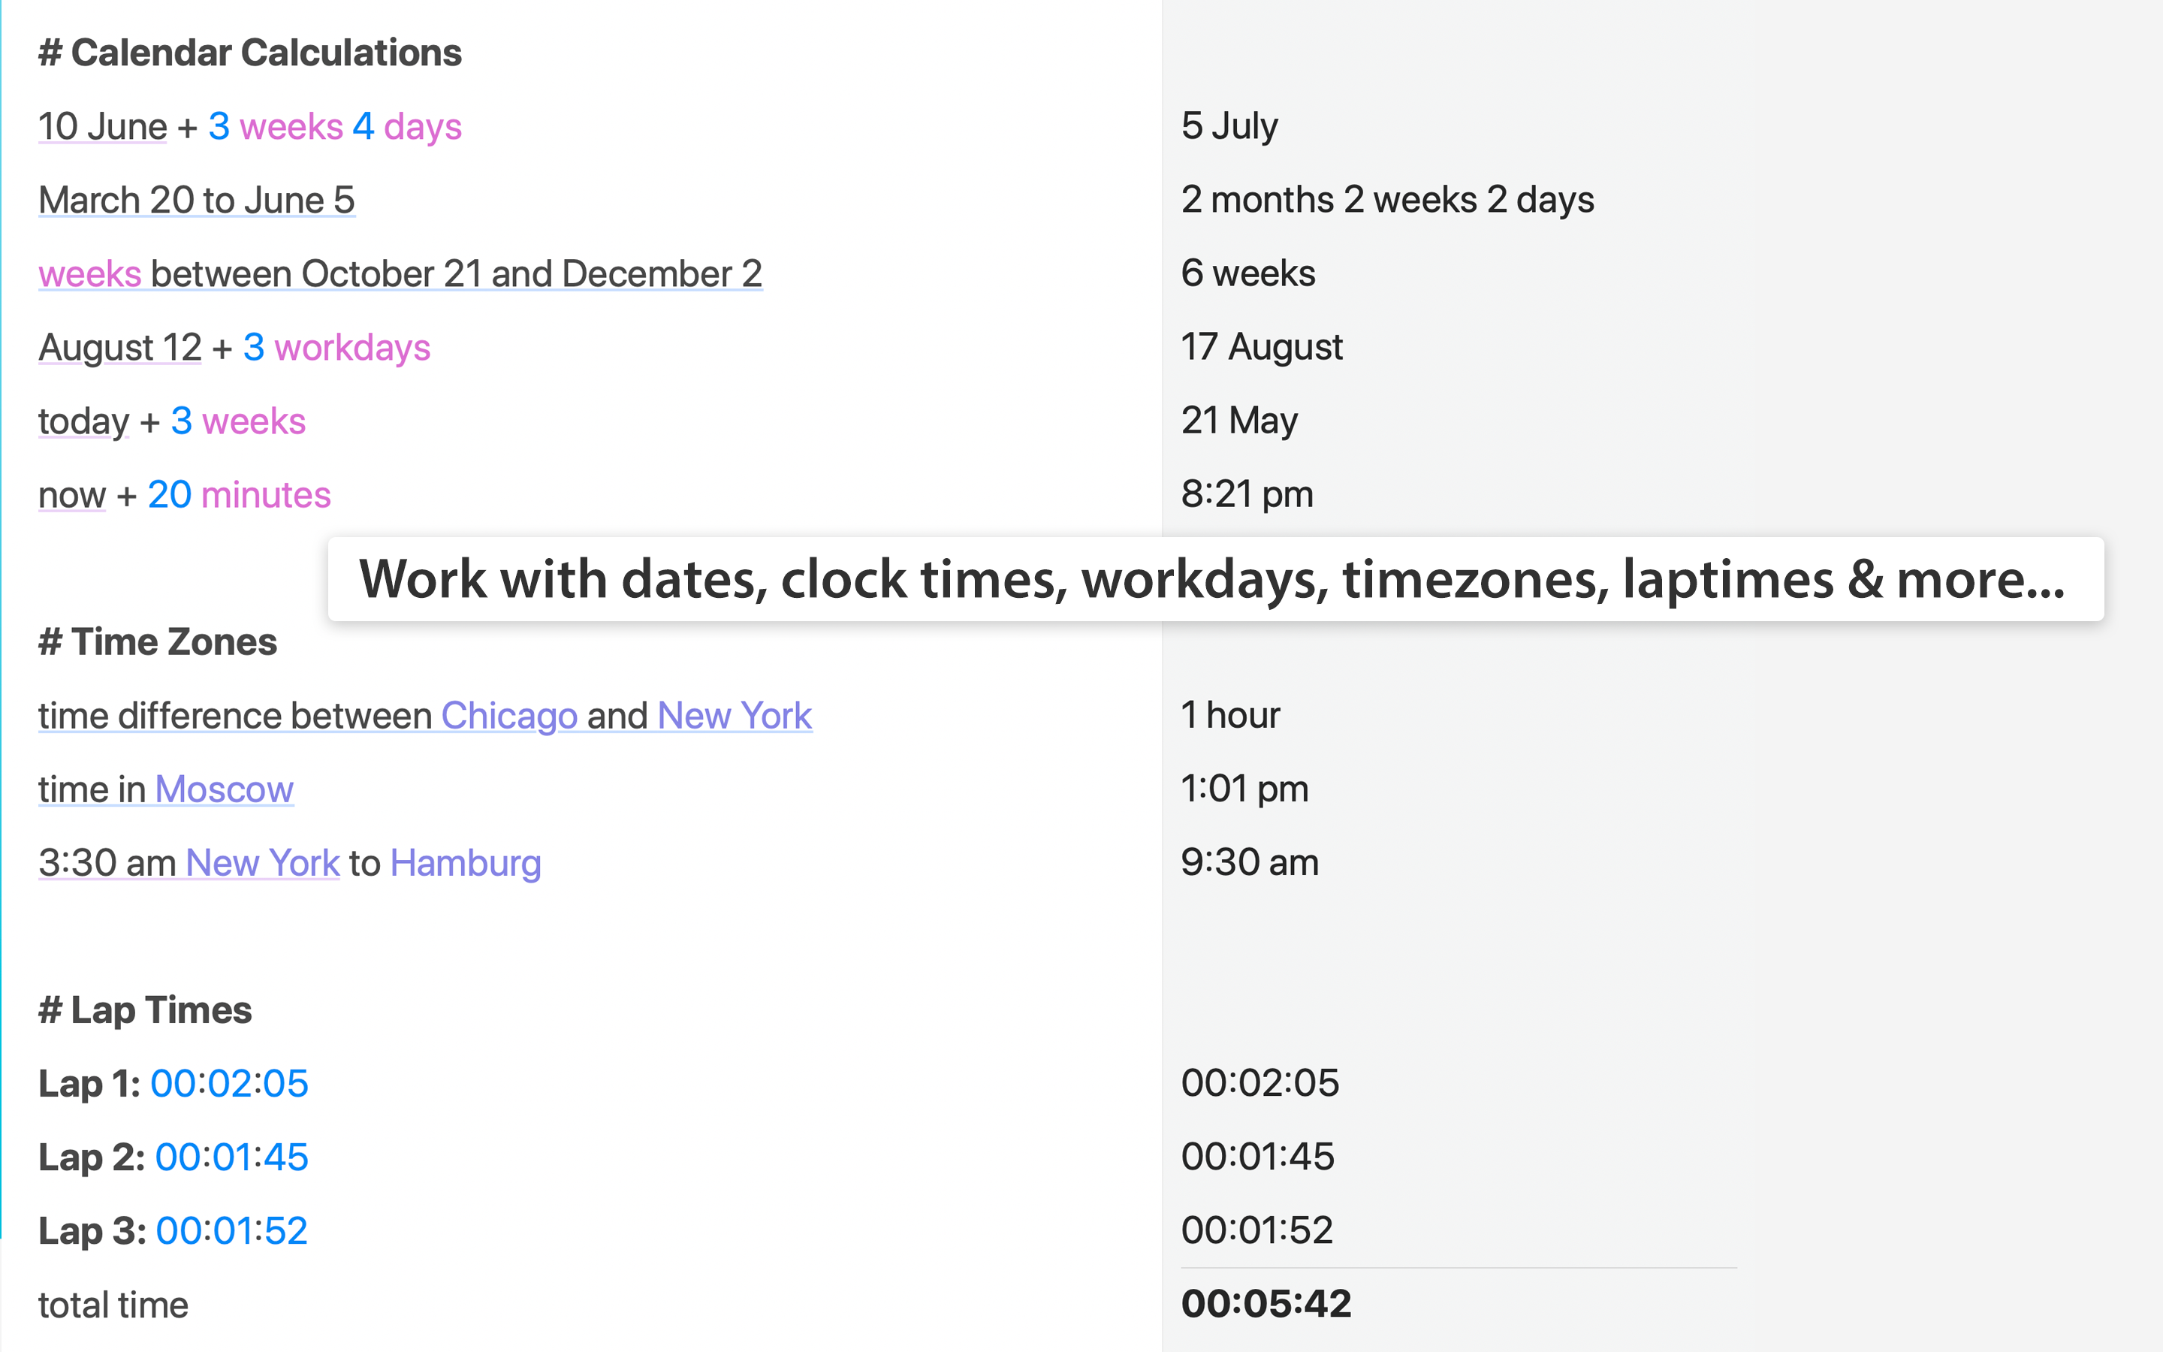Click the bold total result 00:05:42

pyautogui.click(x=1266, y=1304)
